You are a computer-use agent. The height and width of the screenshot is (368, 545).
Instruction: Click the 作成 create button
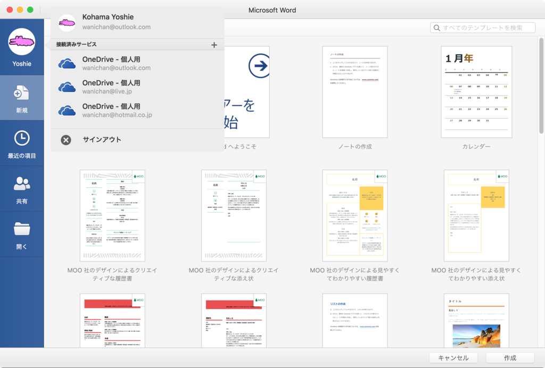pos(510,357)
